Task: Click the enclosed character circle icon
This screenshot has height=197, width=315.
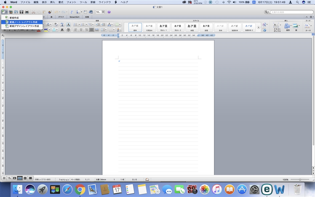Action: coord(68,30)
